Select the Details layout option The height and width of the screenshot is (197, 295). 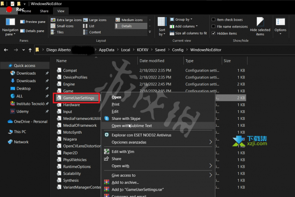tap(131, 26)
